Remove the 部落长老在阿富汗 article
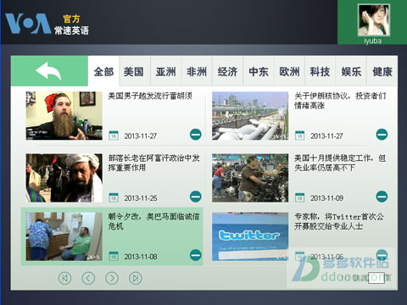Screen dimensions: 407x305 pyautogui.click(x=196, y=197)
